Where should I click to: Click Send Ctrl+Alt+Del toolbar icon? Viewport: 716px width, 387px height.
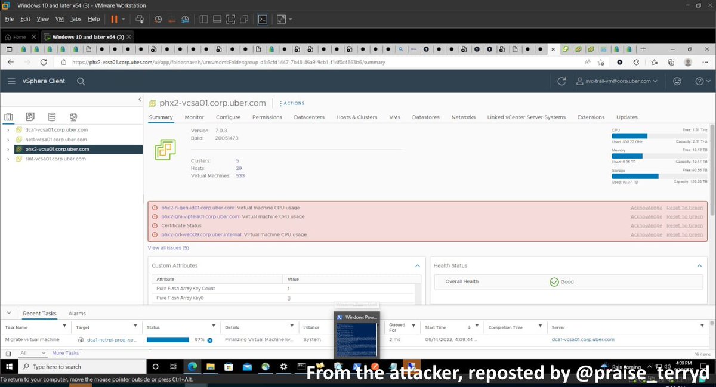(140, 19)
